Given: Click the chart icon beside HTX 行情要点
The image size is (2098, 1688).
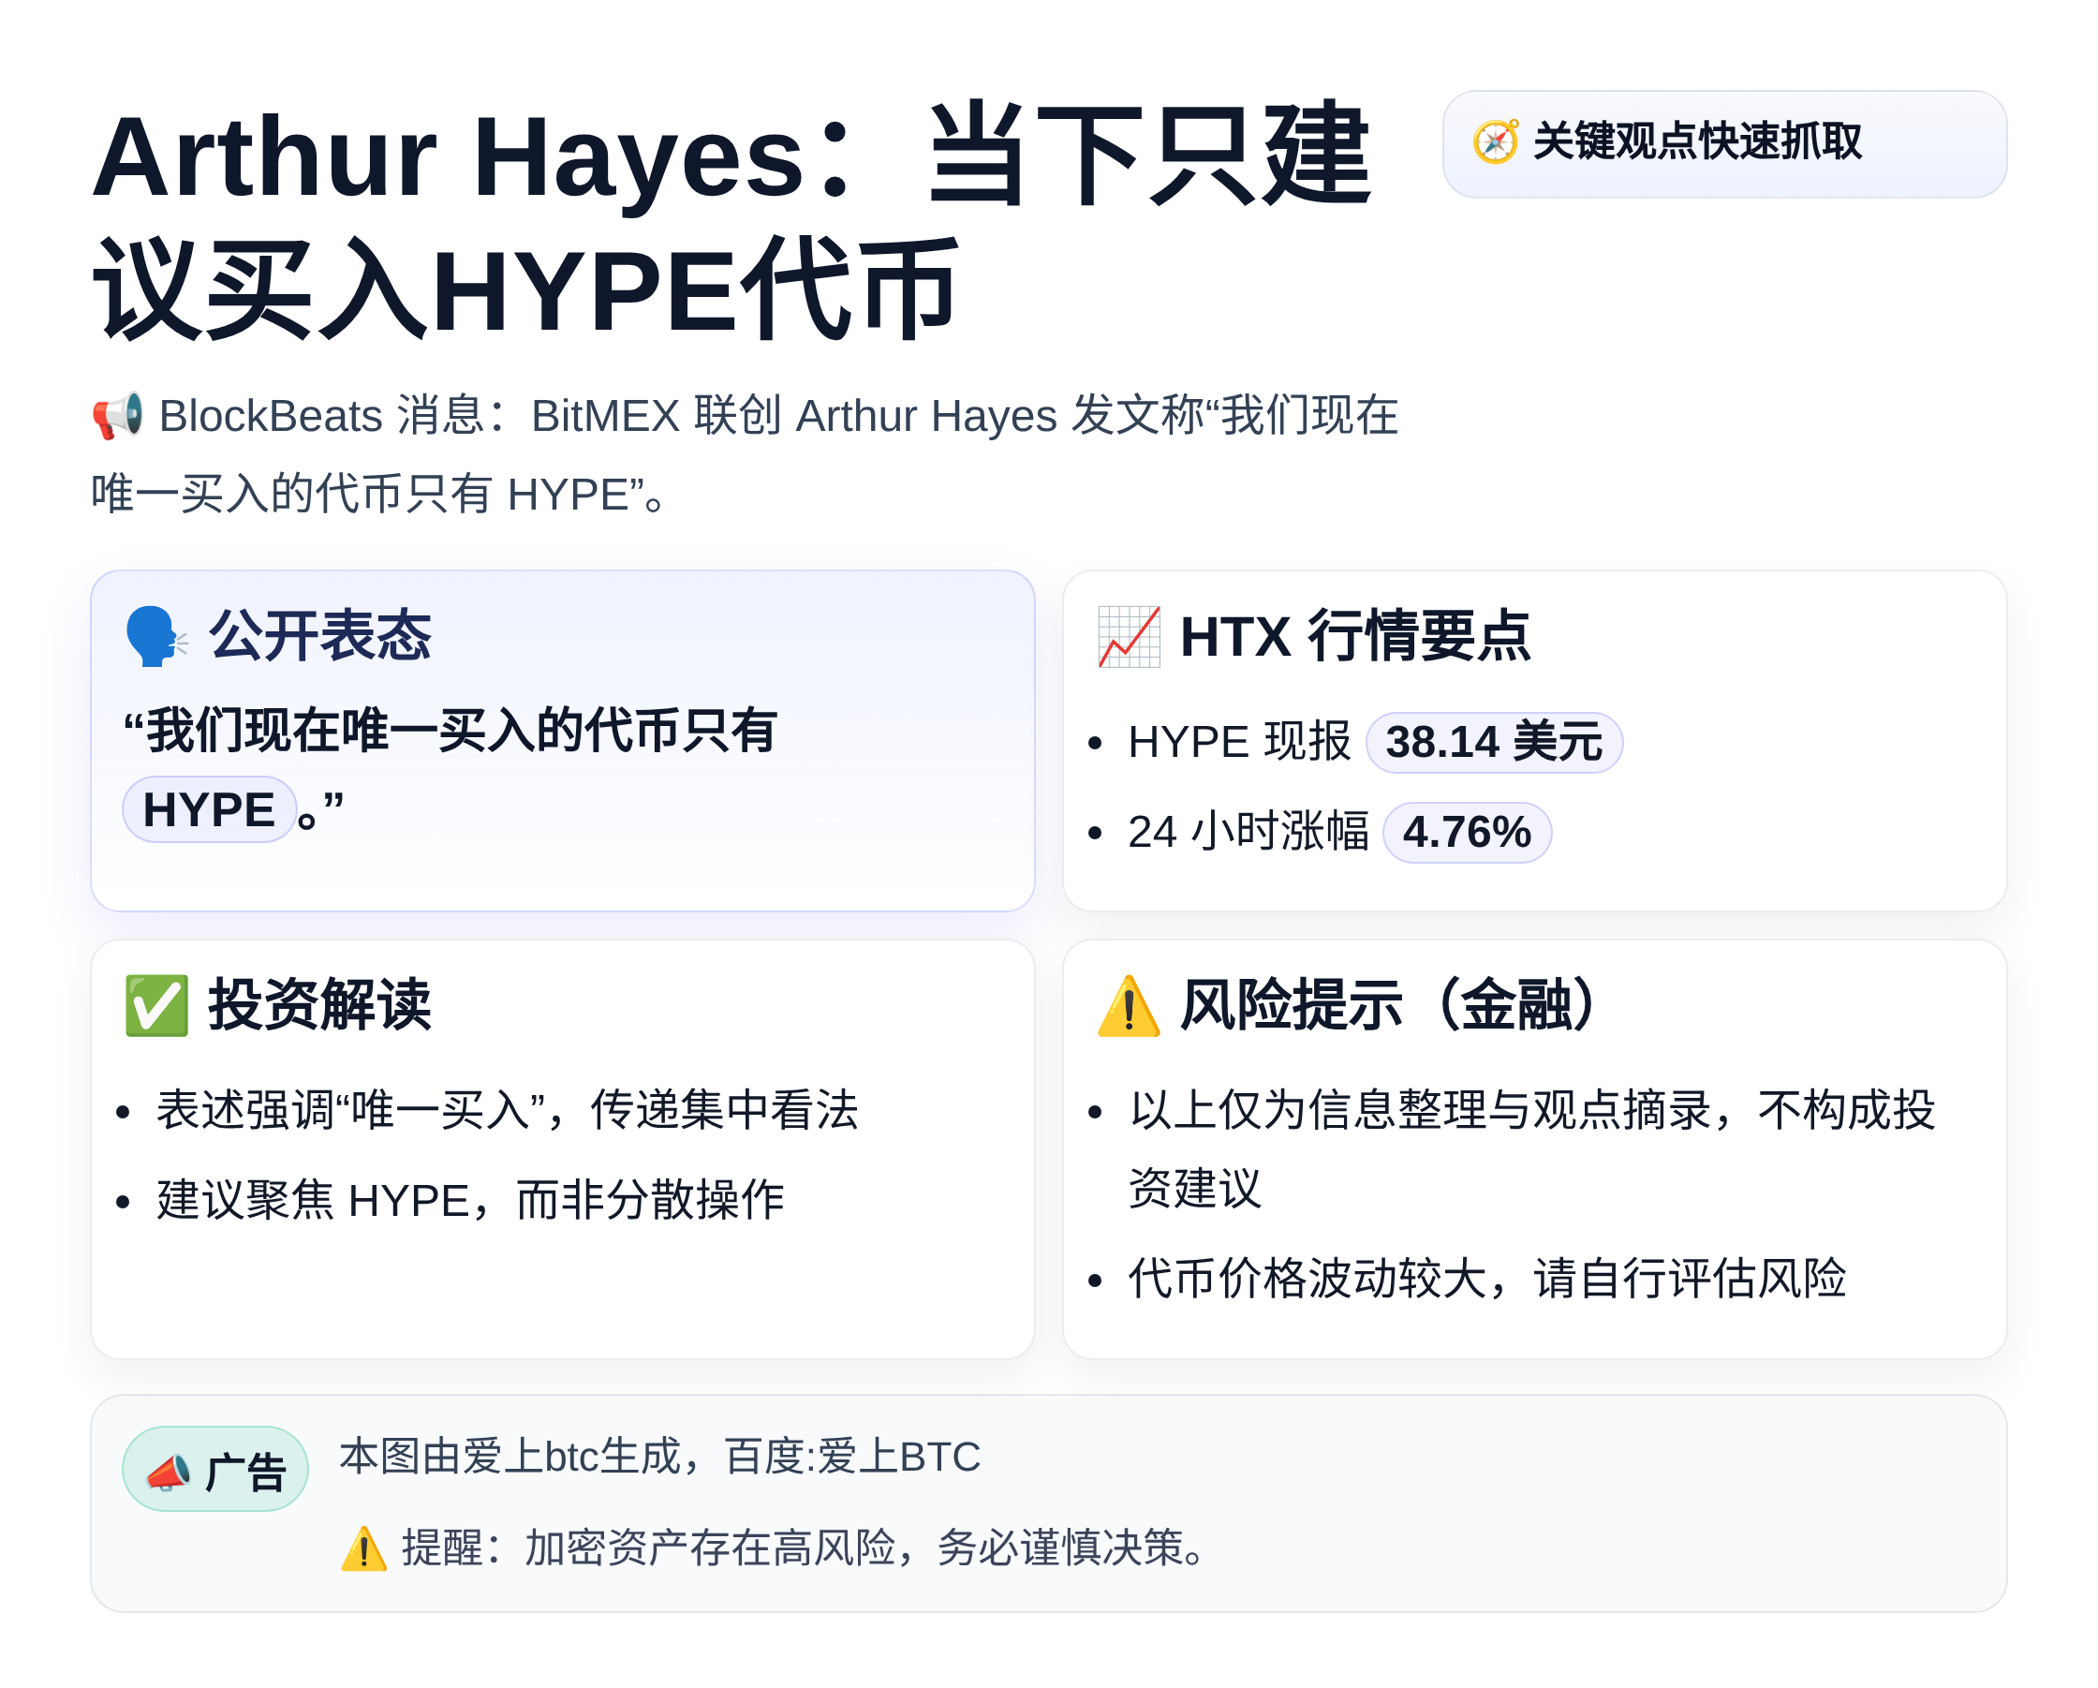Looking at the screenshot, I should click(x=1129, y=637).
